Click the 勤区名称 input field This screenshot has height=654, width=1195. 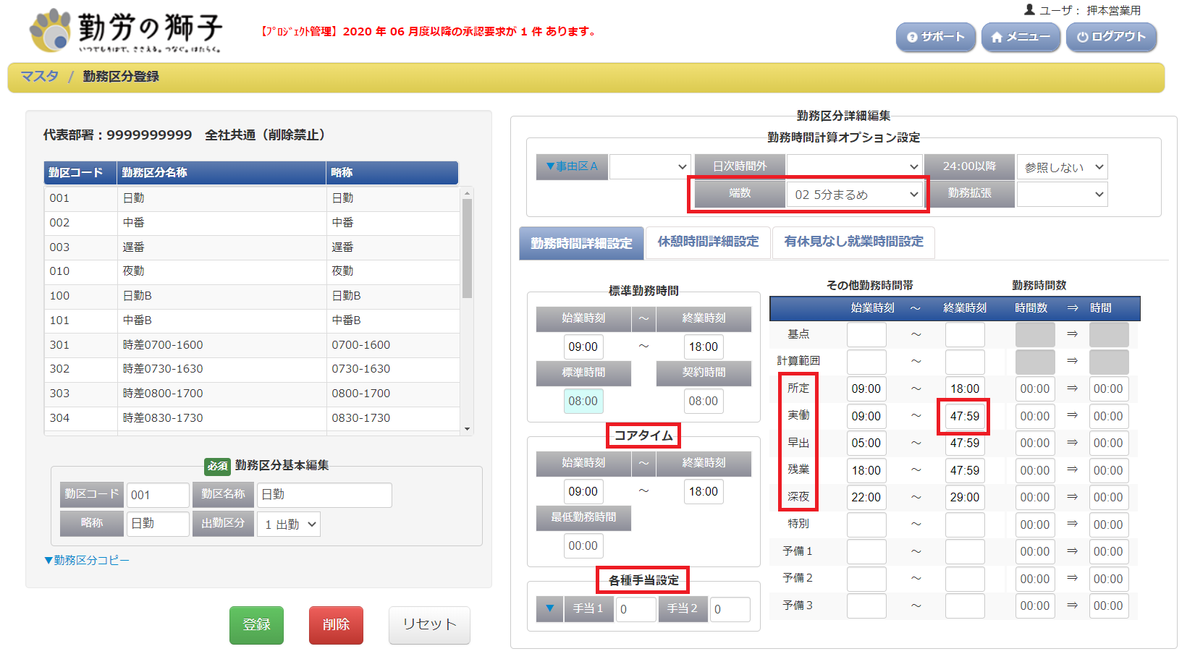pos(324,495)
